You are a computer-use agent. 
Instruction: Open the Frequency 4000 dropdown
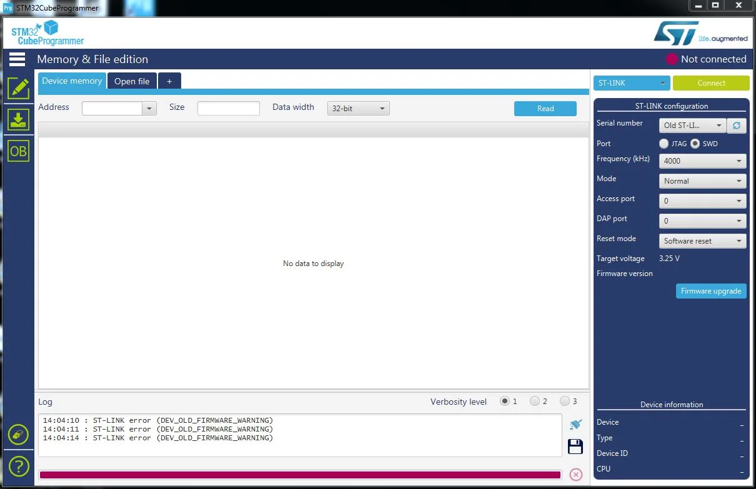coord(702,161)
